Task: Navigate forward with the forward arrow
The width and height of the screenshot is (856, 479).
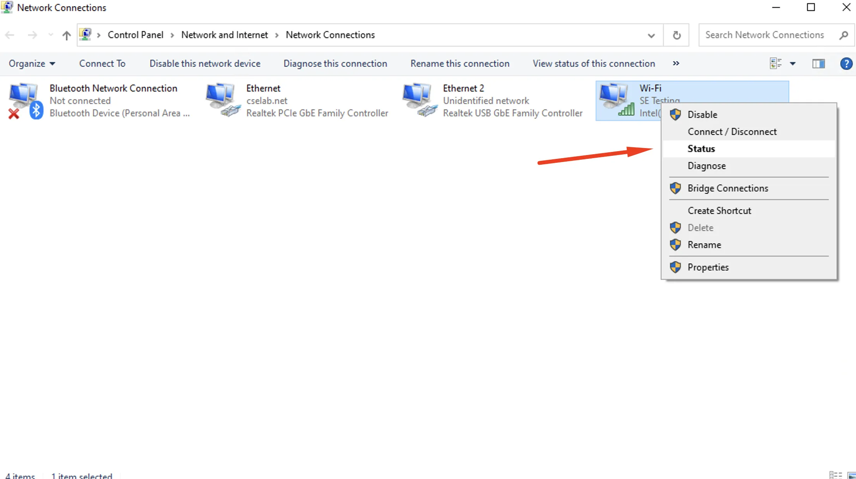Action: point(33,35)
